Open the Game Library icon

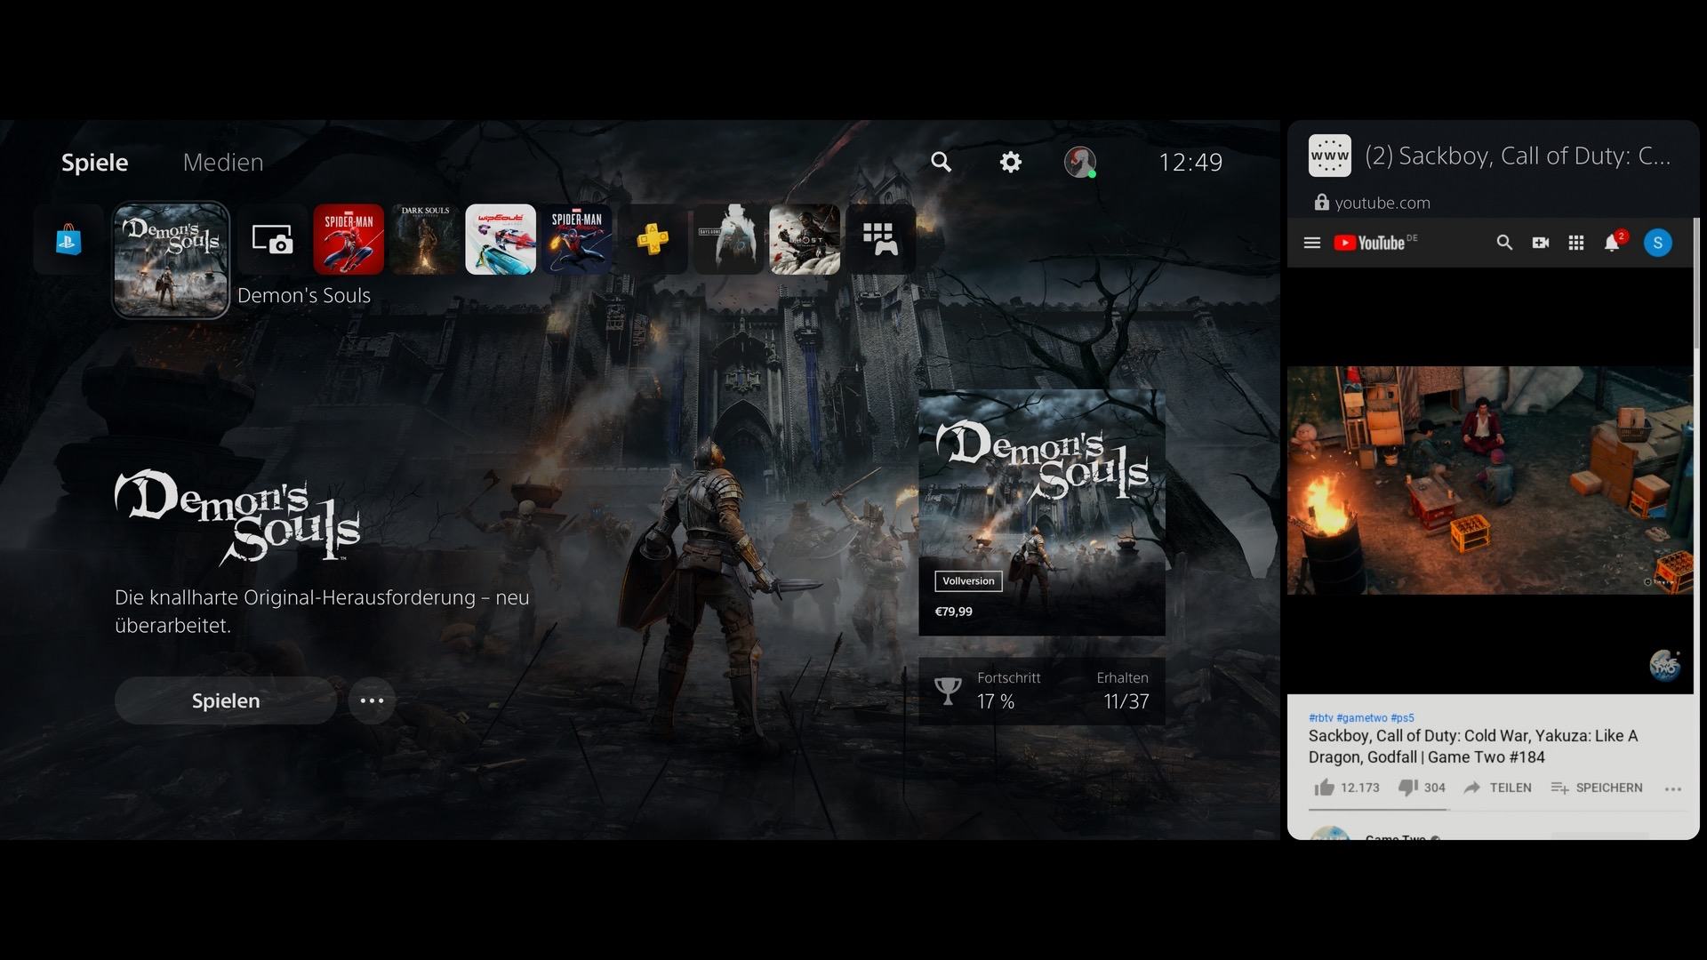[x=881, y=239]
